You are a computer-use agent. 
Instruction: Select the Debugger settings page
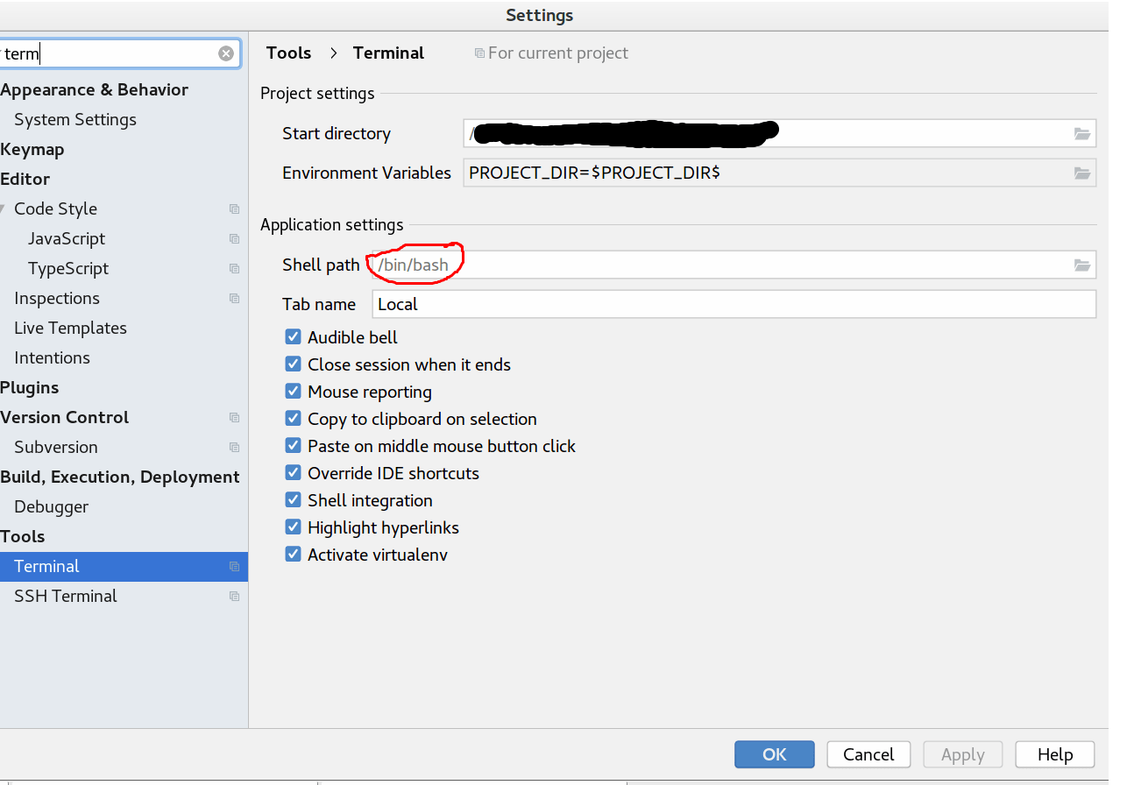51,506
